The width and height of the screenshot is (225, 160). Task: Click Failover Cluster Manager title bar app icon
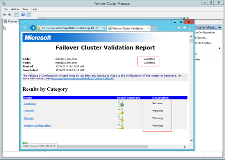(4, 3)
